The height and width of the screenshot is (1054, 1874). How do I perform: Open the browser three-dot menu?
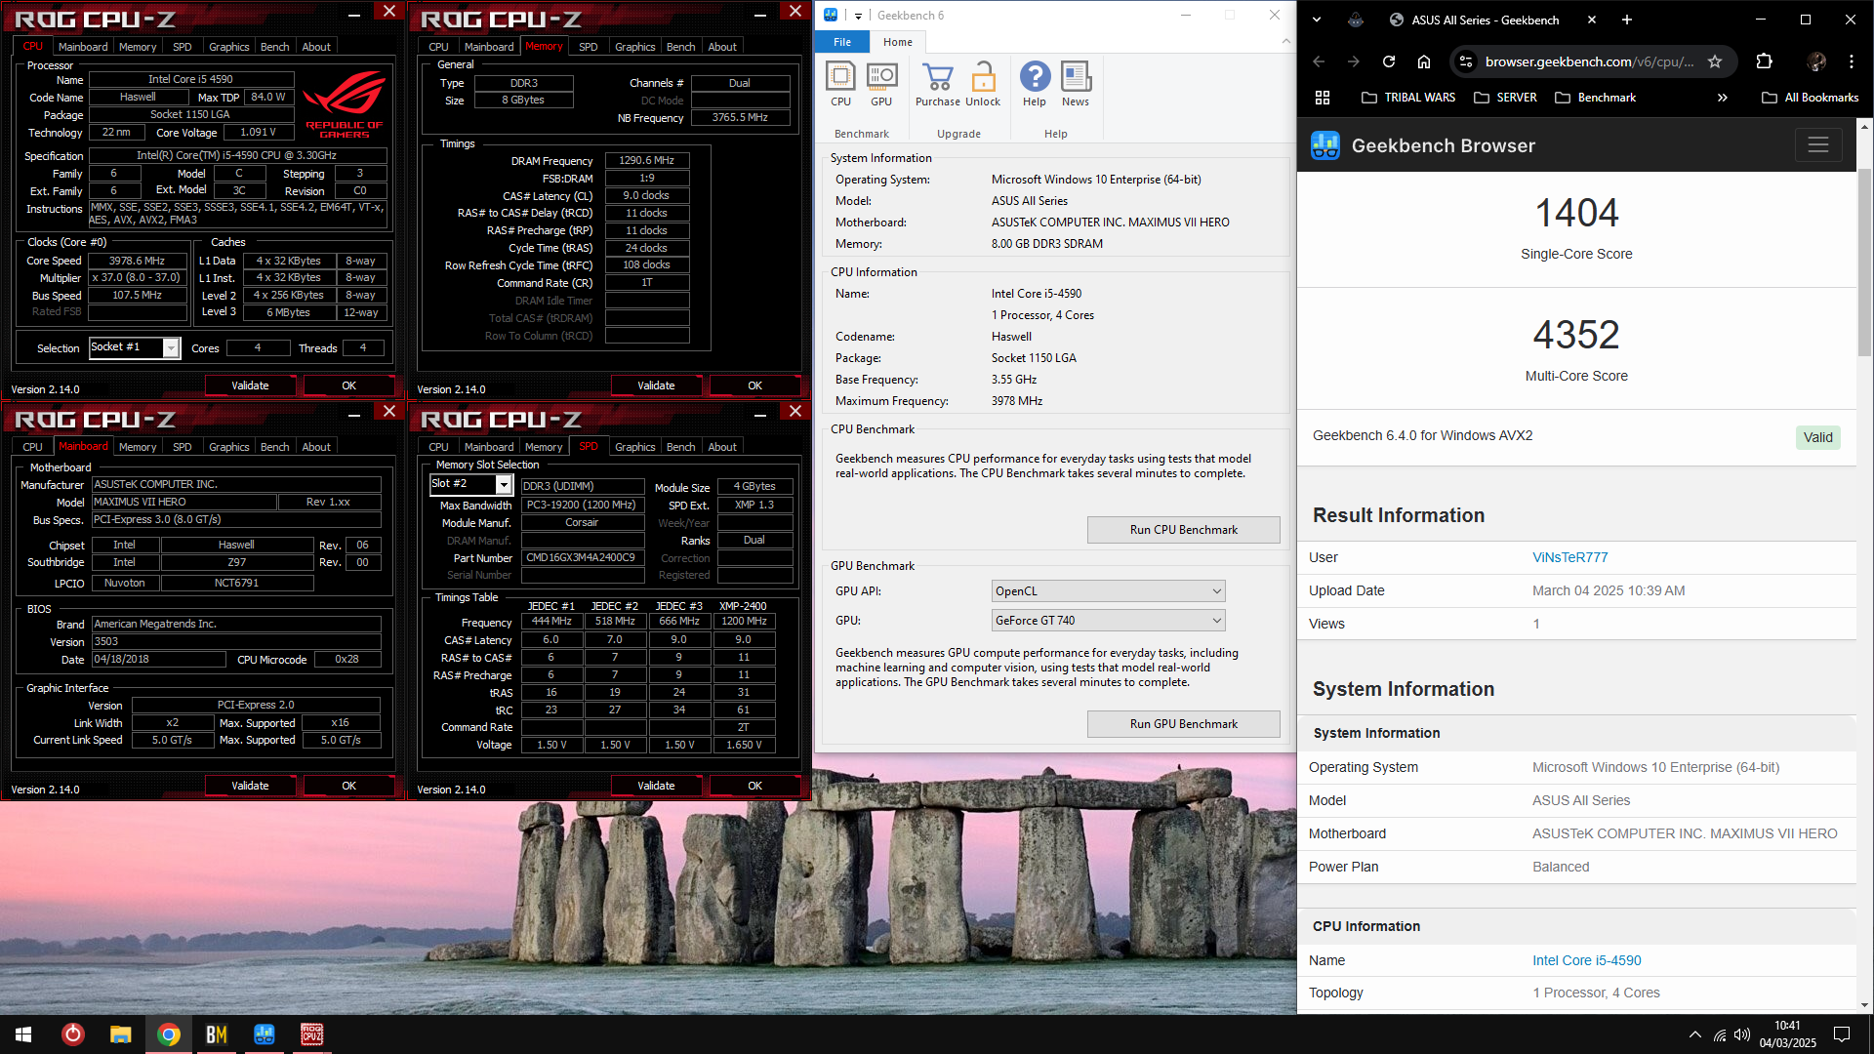(1852, 61)
